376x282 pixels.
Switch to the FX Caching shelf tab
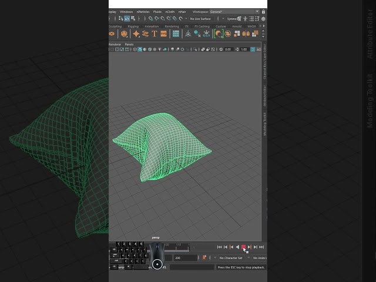202,26
